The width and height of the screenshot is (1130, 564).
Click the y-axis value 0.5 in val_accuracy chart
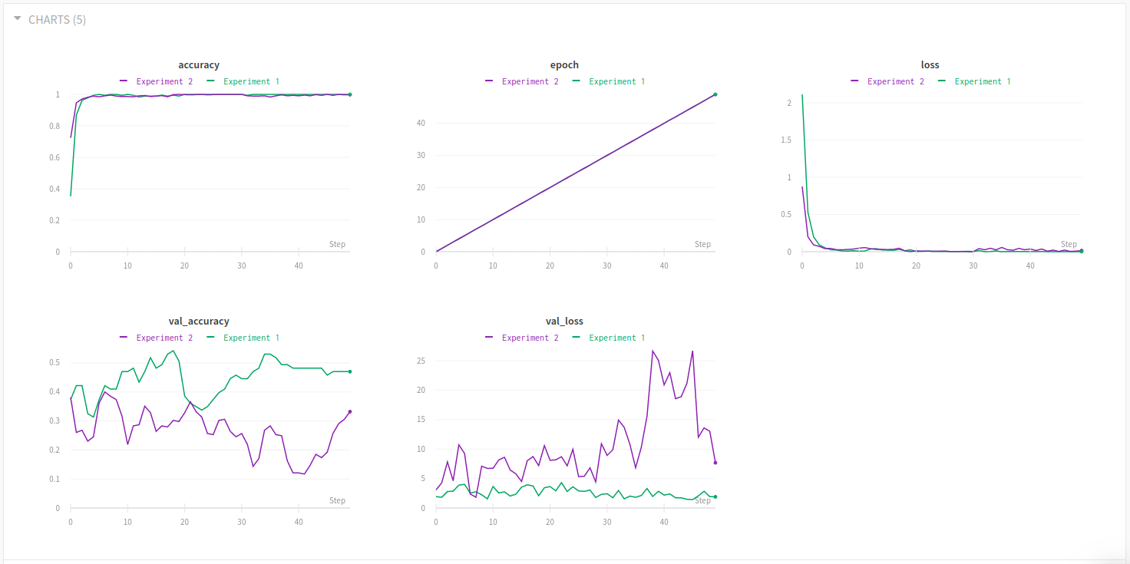(54, 362)
